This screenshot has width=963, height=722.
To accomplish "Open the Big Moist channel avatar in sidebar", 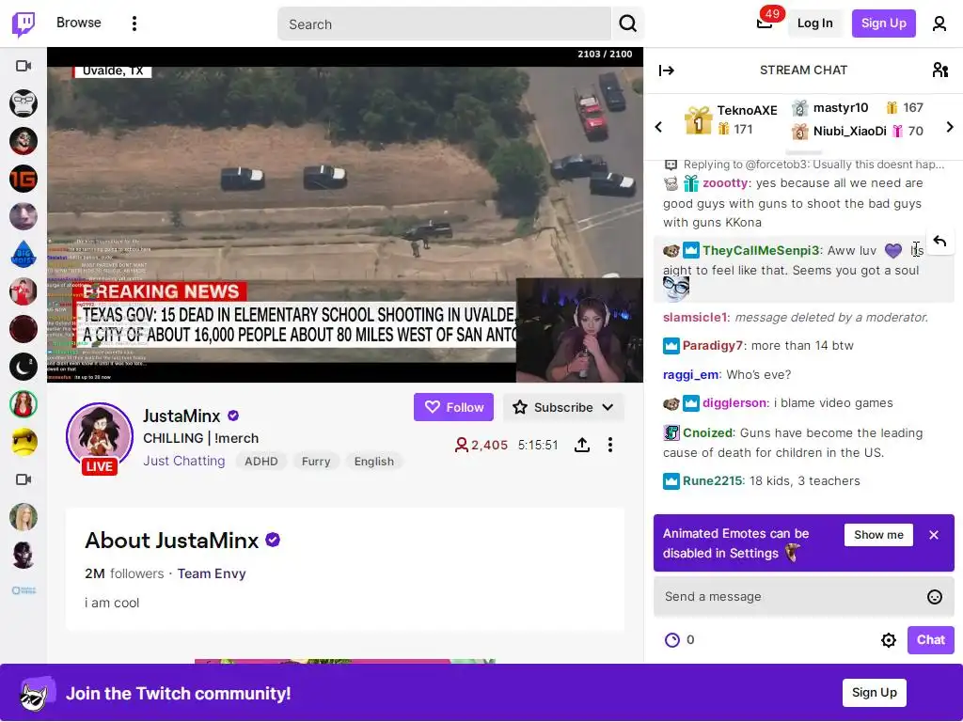I will click(x=24, y=254).
